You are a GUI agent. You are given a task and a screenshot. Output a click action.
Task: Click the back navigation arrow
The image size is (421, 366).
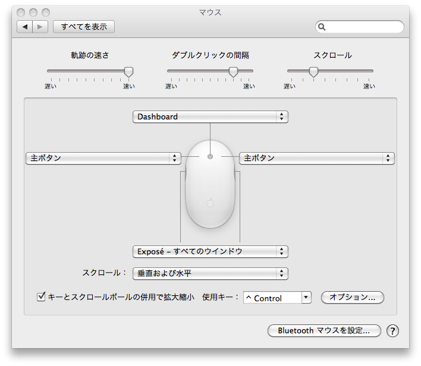point(25,27)
